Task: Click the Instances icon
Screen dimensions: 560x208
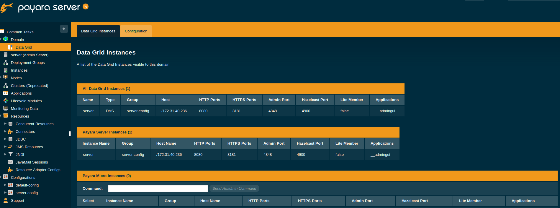Action: [6, 70]
